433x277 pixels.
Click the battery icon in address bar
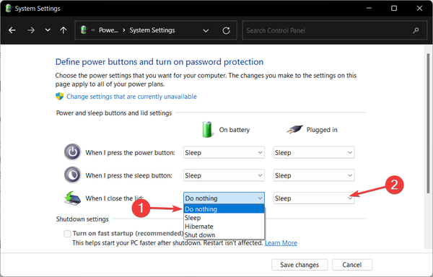click(84, 30)
